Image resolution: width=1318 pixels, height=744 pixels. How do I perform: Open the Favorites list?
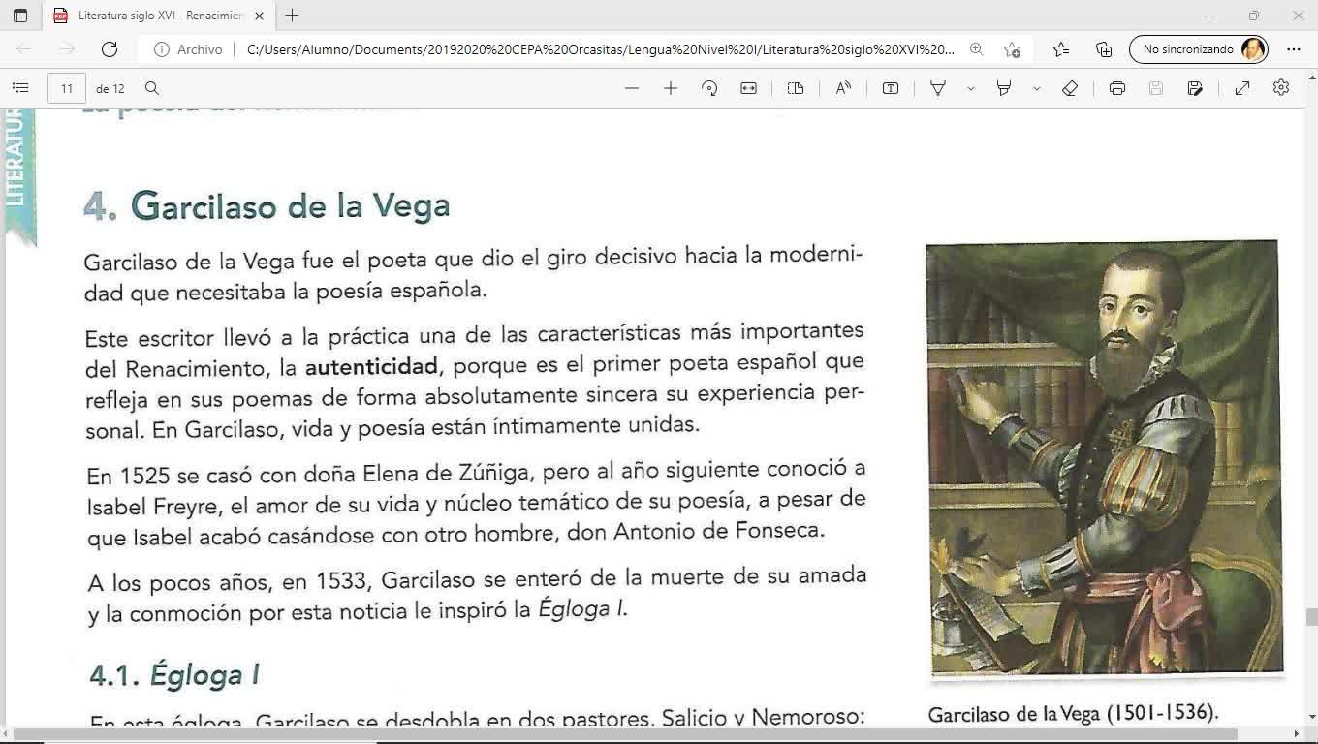coord(1061,49)
